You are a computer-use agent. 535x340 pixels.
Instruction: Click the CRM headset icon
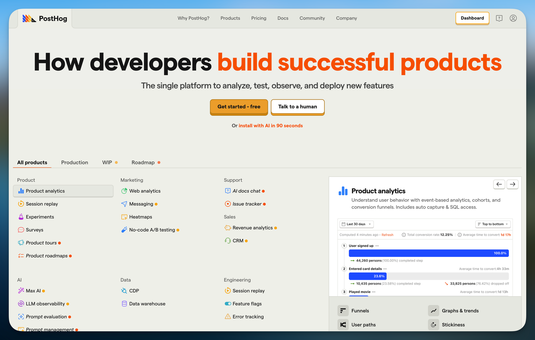(228, 241)
